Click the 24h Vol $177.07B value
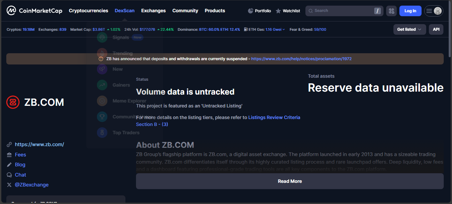This screenshot has width=452, height=204. click(x=147, y=29)
